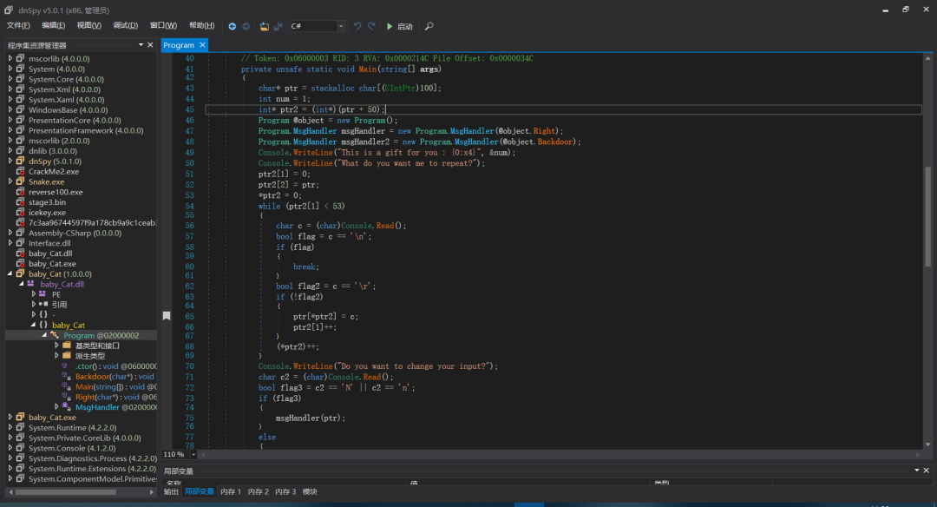Click bookmark icon in editor margin
This screenshot has width=937, height=507.
[167, 315]
